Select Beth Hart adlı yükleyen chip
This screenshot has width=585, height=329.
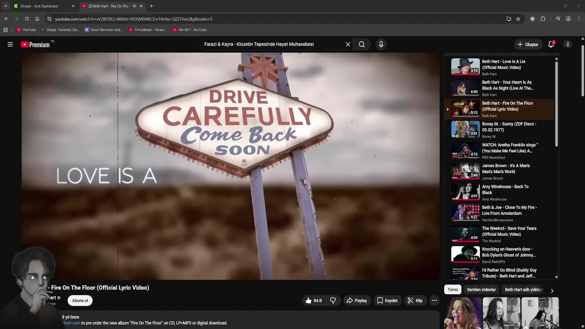[523, 290]
